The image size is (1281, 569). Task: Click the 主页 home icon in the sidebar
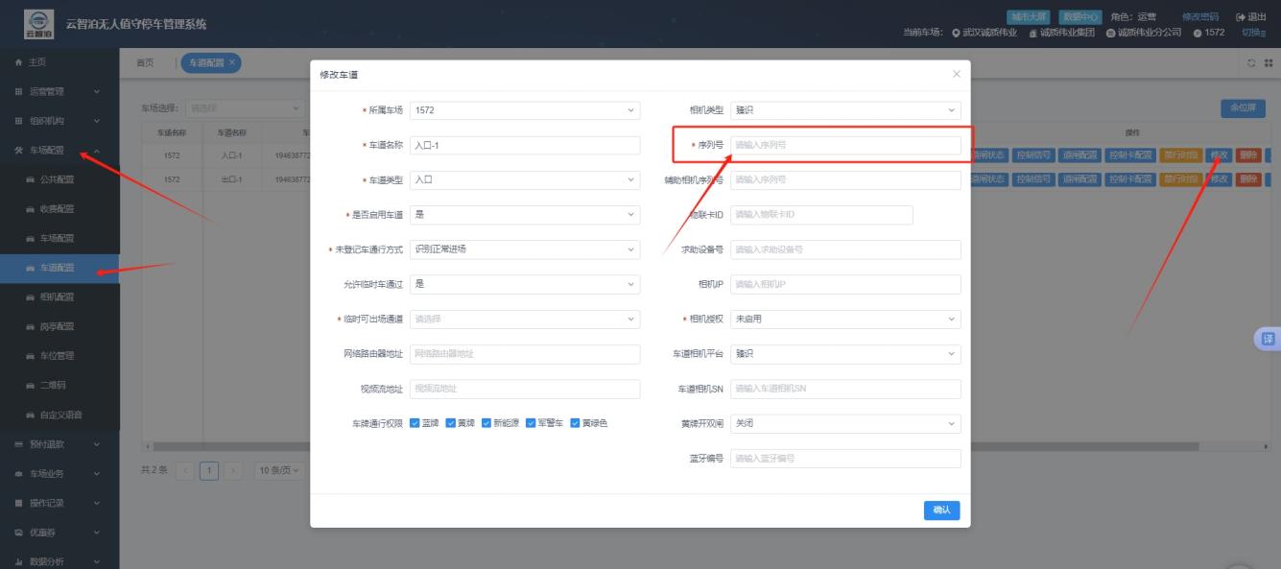(x=20, y=61)
